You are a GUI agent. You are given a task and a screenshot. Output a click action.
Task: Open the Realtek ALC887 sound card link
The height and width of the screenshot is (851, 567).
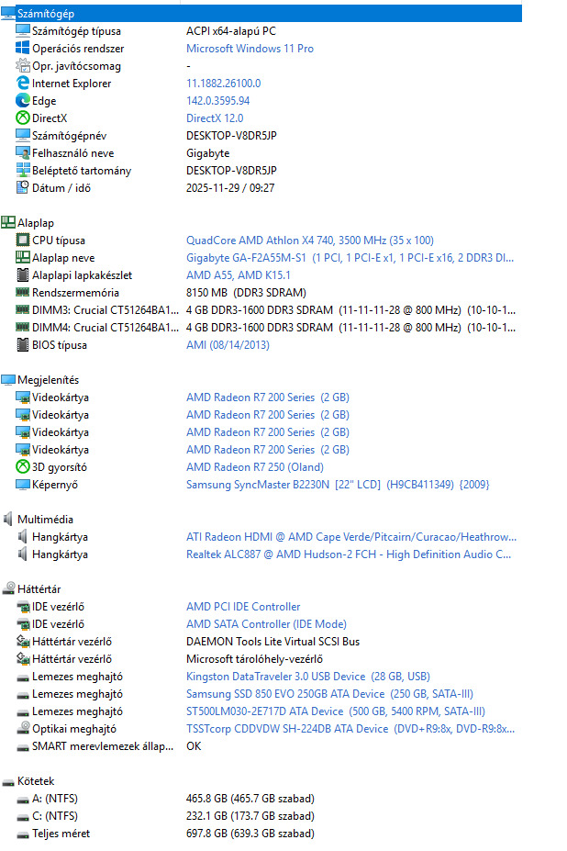pos(349,554)
